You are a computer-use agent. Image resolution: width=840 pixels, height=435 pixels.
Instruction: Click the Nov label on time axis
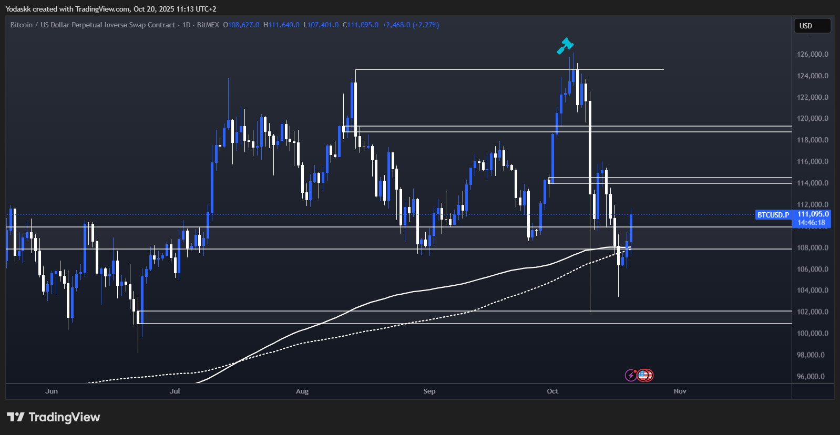(680, 391)
